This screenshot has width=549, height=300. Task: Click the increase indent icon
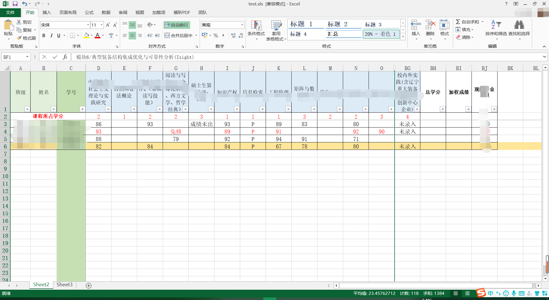[157, 35]
